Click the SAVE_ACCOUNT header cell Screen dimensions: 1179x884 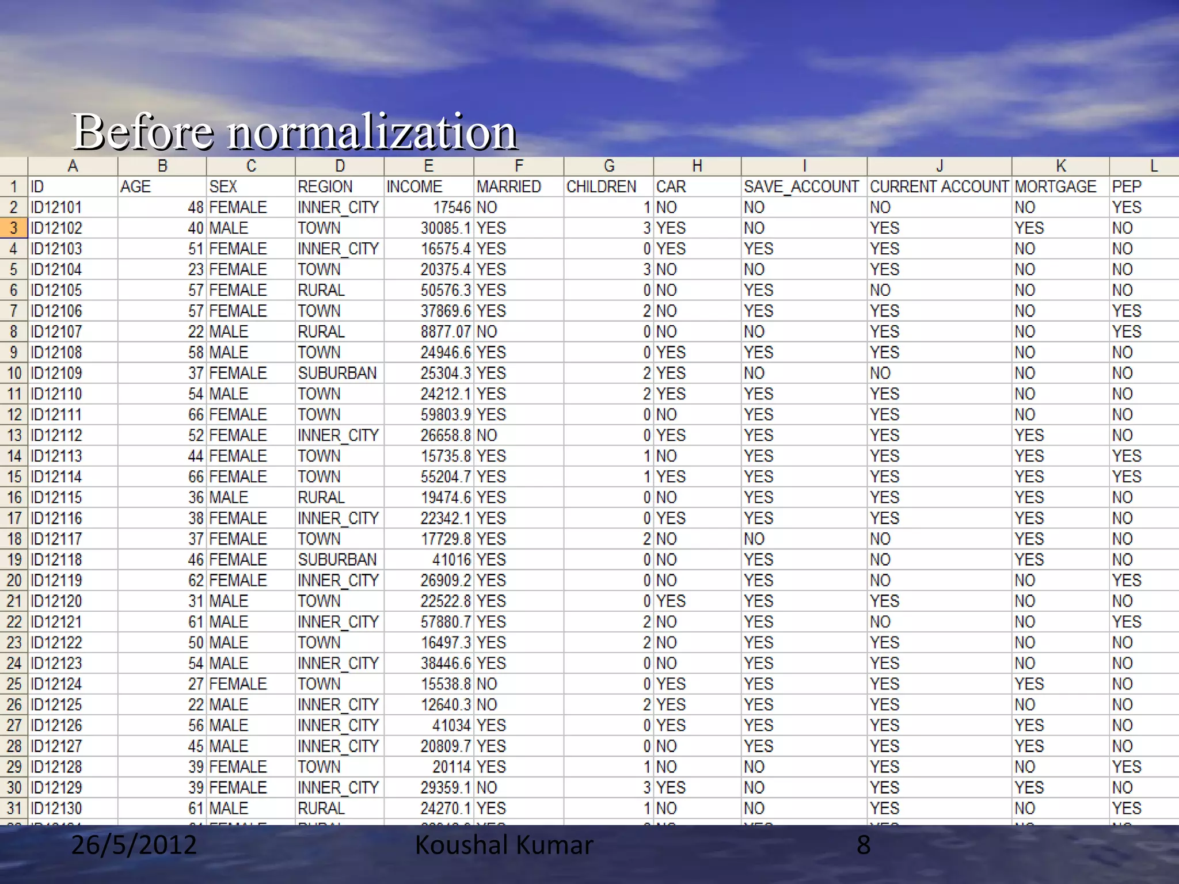coord(804,186)
